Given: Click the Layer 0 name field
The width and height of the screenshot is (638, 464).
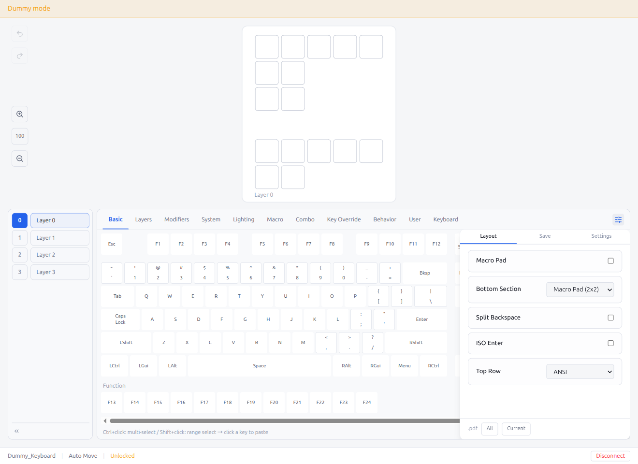Looking at the screenshot, I should coord(59,220).
